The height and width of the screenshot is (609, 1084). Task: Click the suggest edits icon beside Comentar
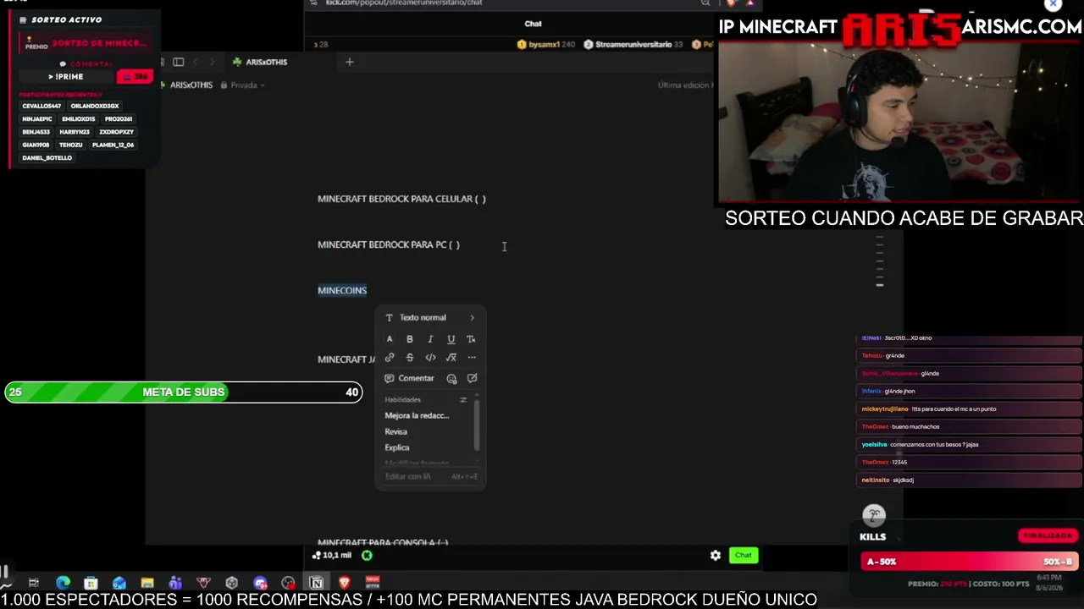(x=472, y=379)
